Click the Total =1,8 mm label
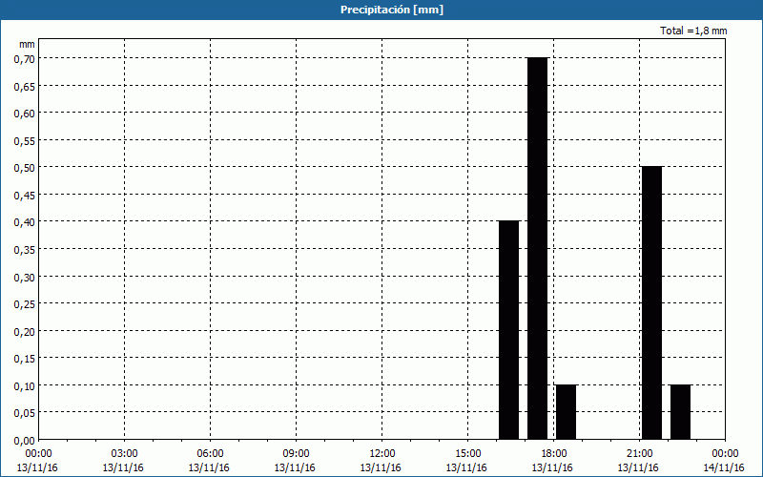Screen dimensions: 763x477 693,31
